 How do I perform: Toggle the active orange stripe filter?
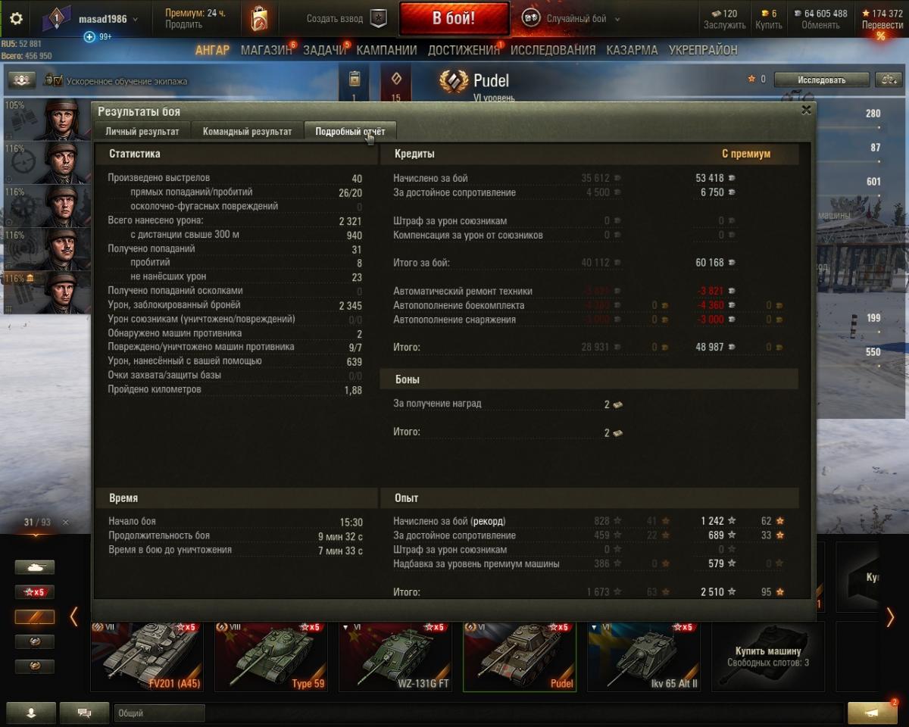35,617
